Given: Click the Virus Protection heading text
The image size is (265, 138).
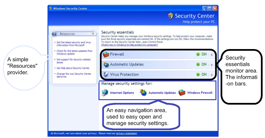Looking at the screenshot, I should tap(124, 75).
